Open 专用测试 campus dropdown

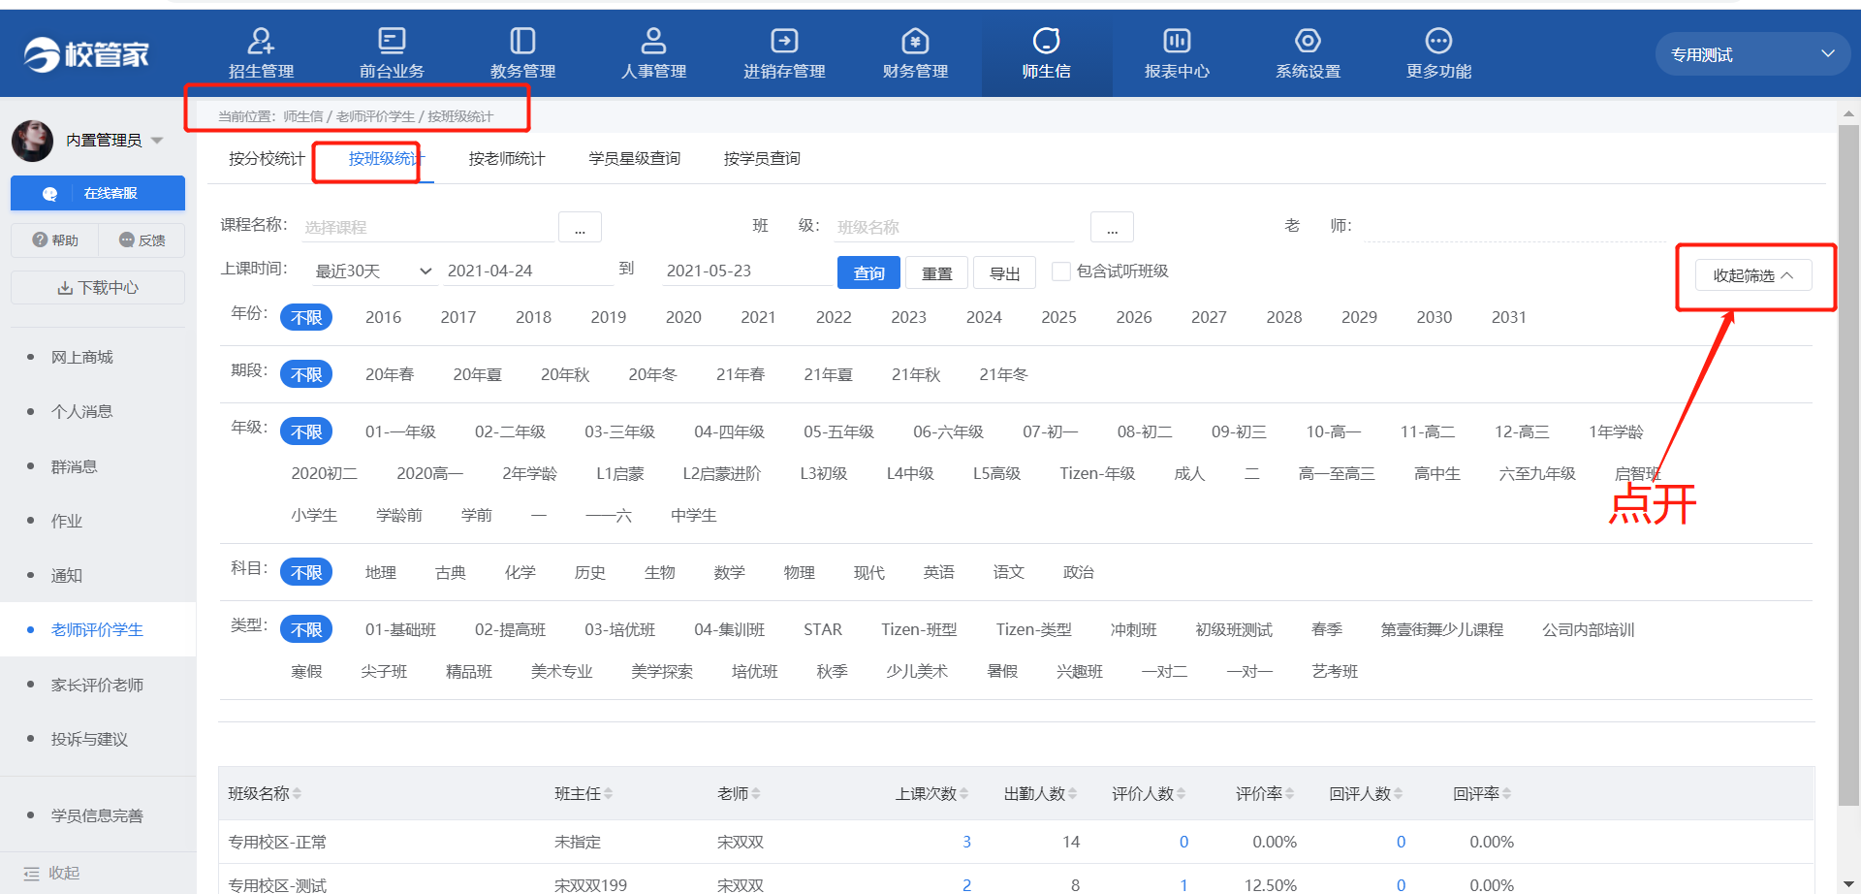coord(1751,54)
